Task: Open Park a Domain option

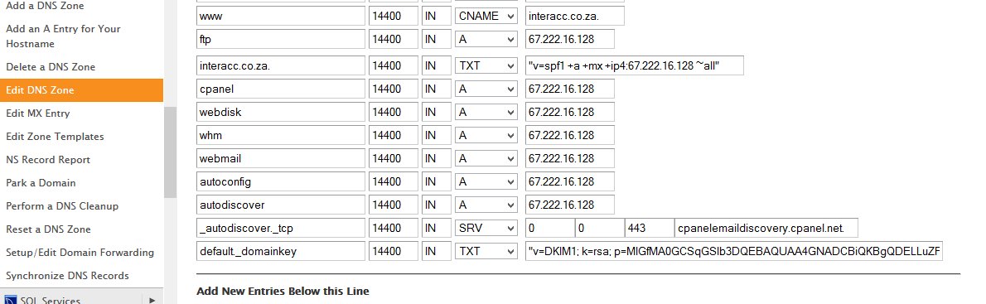Action: pos(41,183)
